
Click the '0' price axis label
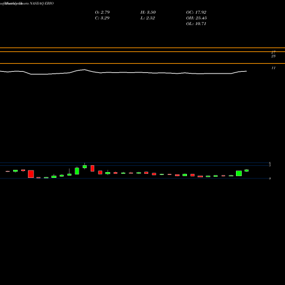(x=270, y=178)
